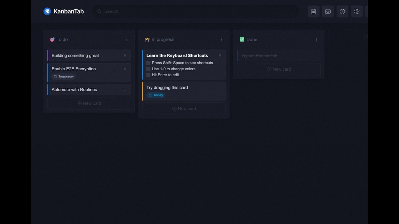The height and width of the screenshot is (224, 399).
Task: Click the handle icon on Automate with Routines
Action: (x=125, y=90)
